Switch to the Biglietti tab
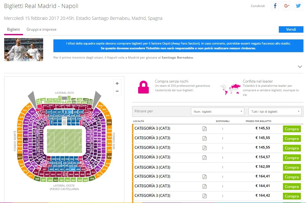 pos(13,29)
